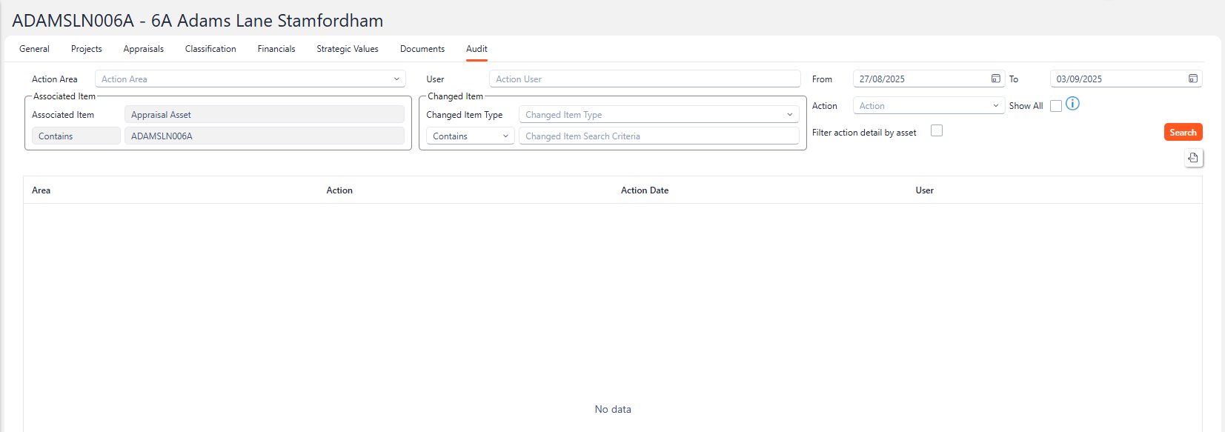Viewport: 1225px width, 432px height.
Task: Open the From date calendar picker
Action: (x=995, y=79)
